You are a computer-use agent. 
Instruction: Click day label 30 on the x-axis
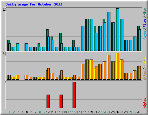tap(134, 112)
